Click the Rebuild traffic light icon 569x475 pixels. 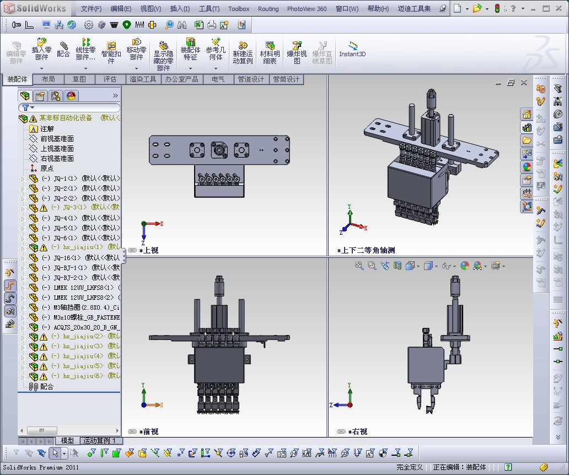pyautogui.click(x=497, y=8)
